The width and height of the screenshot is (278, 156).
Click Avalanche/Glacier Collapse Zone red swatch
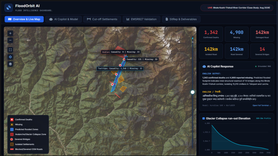[12, 134]
